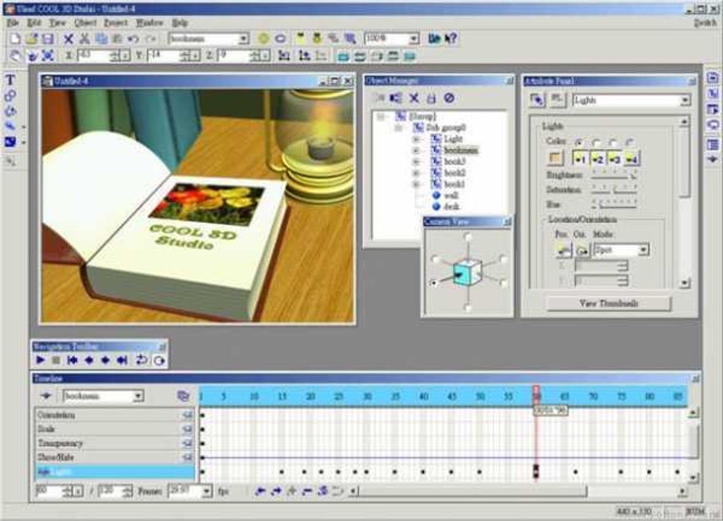Expand the Light node in Object Manager
Image resolution: width=723 pixels, height=521 pixels.
[416, 139]
